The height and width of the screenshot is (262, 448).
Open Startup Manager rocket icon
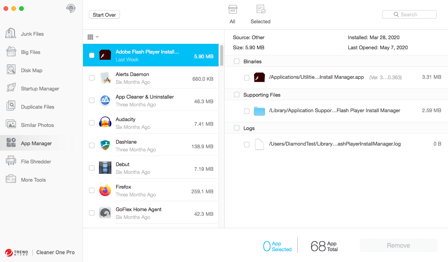[11, 88]
